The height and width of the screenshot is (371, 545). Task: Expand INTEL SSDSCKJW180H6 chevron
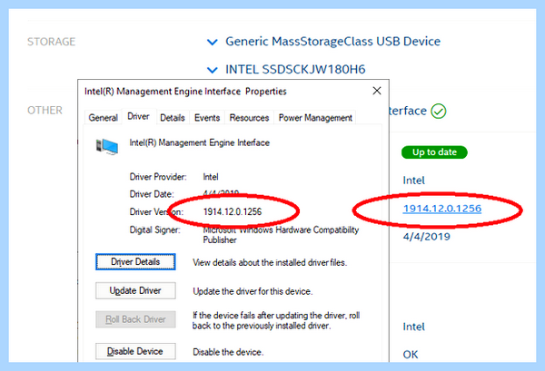(212, 70)
